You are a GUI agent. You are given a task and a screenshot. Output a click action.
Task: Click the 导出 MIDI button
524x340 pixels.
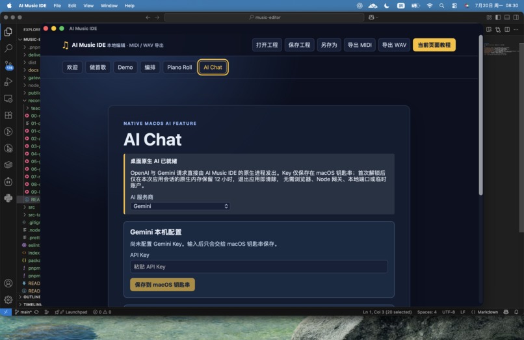360,45
